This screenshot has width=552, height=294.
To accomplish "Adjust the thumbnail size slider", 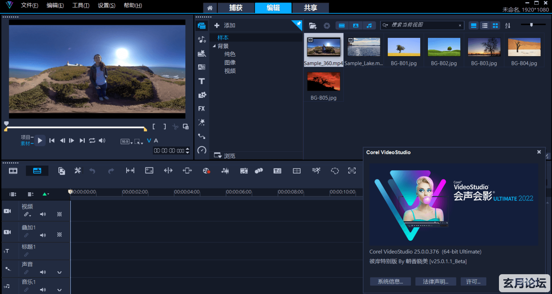I will pos(531,25).
